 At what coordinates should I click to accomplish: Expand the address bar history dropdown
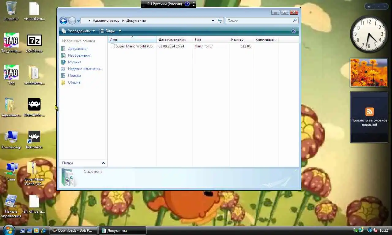point(213,21)
